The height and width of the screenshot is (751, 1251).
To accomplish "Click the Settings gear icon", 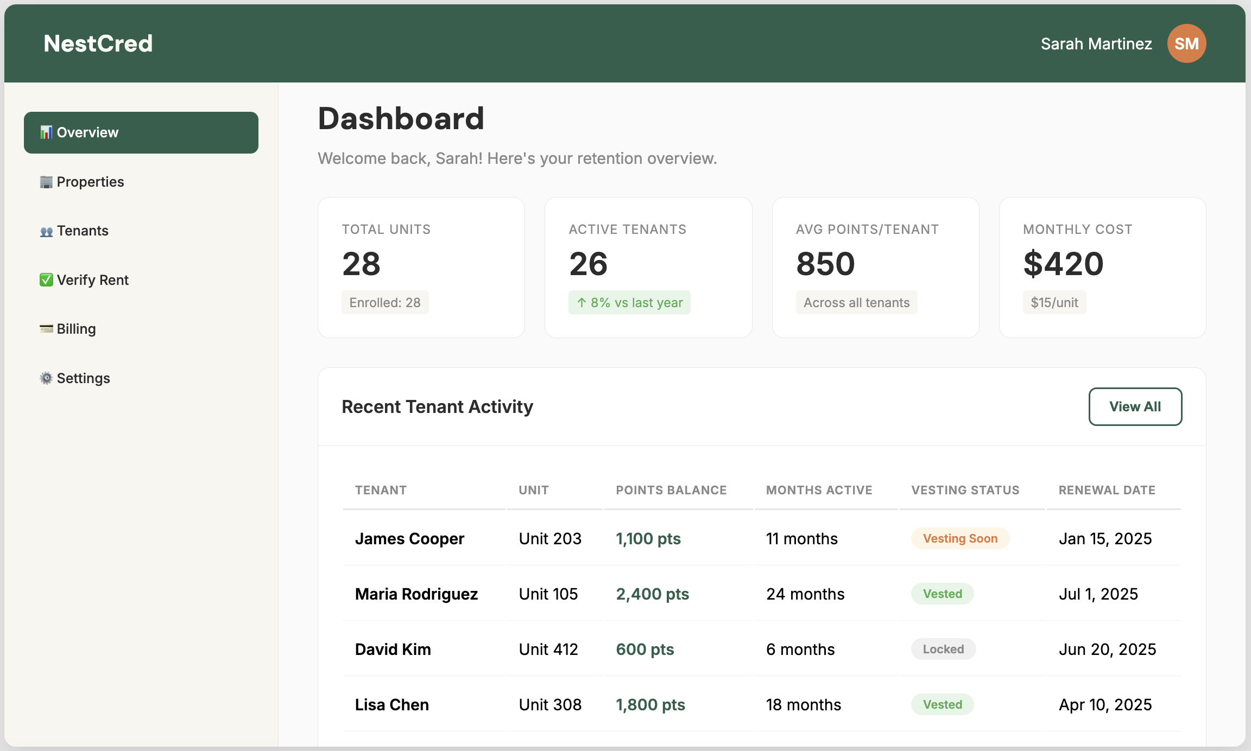I will 47,378.
